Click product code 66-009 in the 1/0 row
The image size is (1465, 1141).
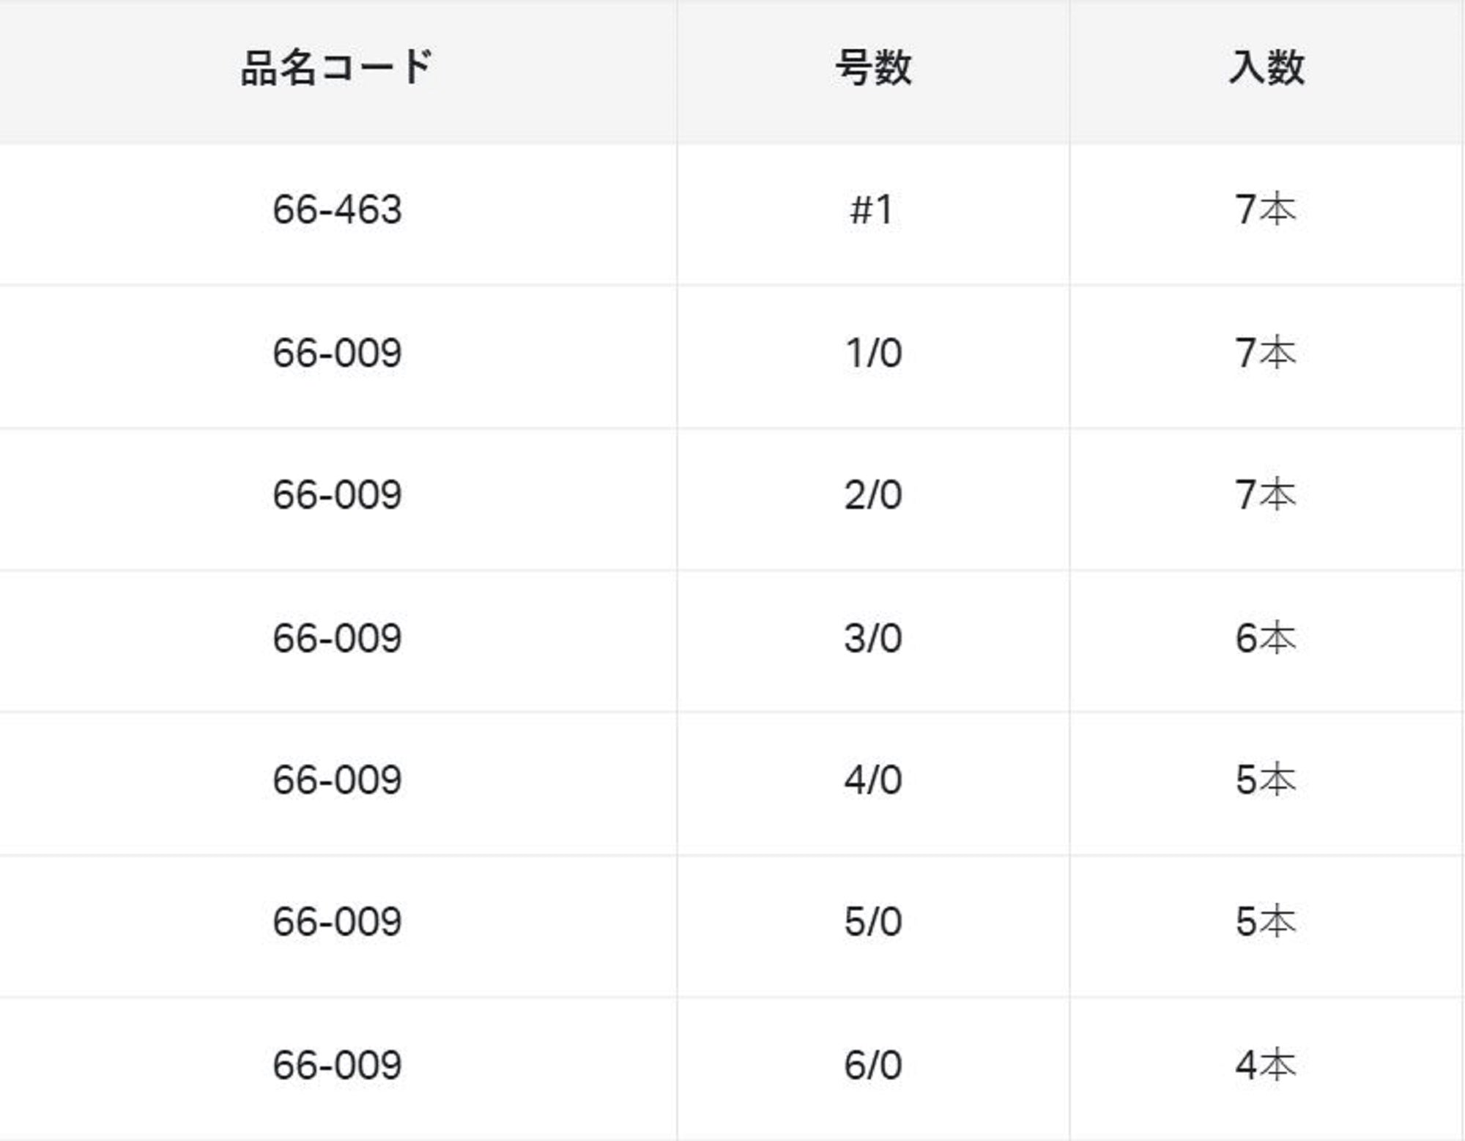click(x=337, y=353)
